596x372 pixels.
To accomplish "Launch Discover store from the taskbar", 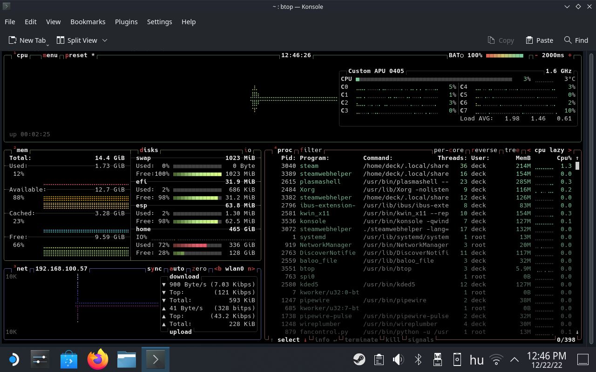I will (69, 359).
